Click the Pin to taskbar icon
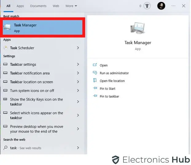Image resolution: width=191 pixels, height=165 pixels. coord(95,96)
